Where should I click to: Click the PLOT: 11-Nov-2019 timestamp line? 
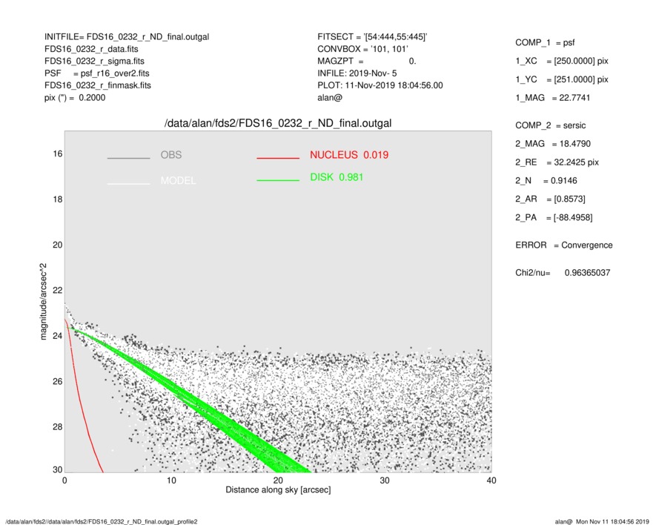[380, 85]
